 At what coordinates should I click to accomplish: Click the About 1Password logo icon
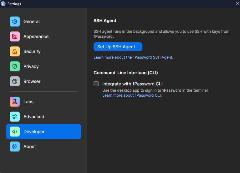pyautogui.click(x=15, y=147)
